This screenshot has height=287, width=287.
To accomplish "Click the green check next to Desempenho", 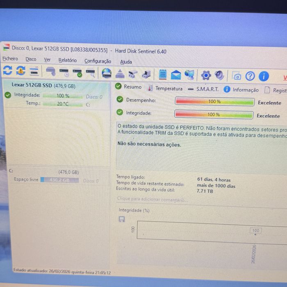I will 120,99.
